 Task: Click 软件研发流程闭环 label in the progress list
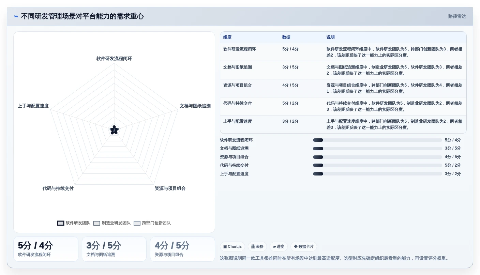pos(236,140)
